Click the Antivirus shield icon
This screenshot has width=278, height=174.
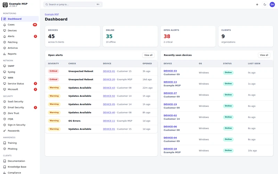pyautogui.click(x=5, y=48)
